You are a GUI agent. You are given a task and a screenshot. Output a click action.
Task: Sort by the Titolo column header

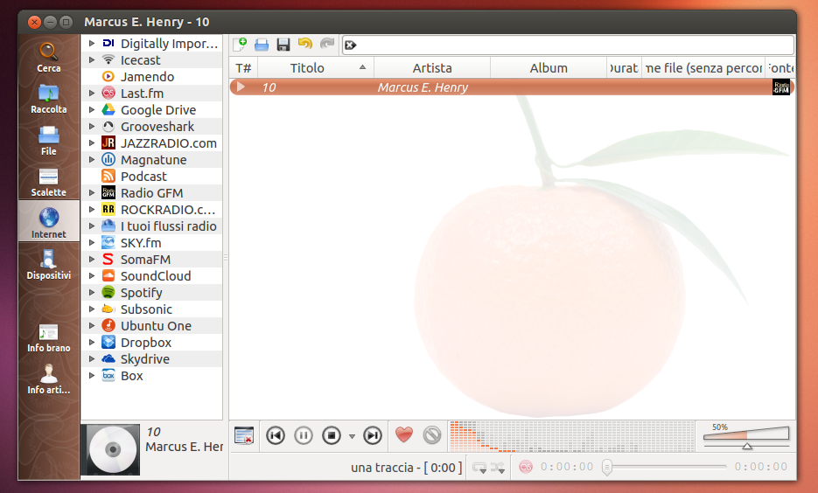pos(316,68)
